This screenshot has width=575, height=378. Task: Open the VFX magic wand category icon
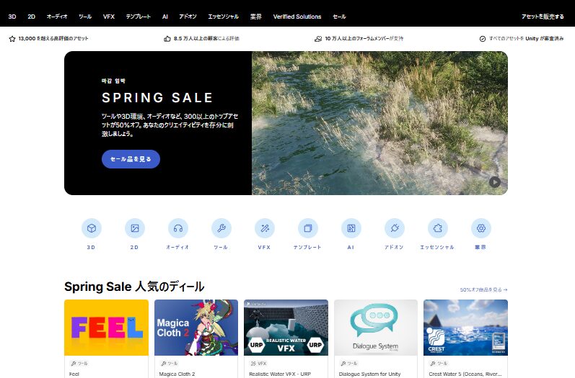[264, 228]
